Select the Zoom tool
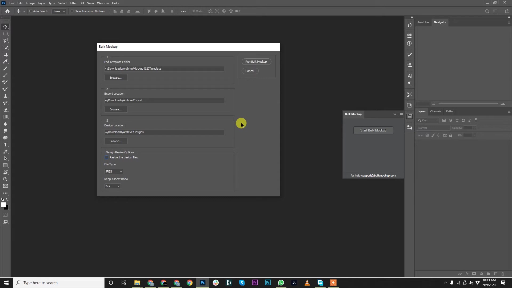Screen dimensions: 512x288 (5, 179)
